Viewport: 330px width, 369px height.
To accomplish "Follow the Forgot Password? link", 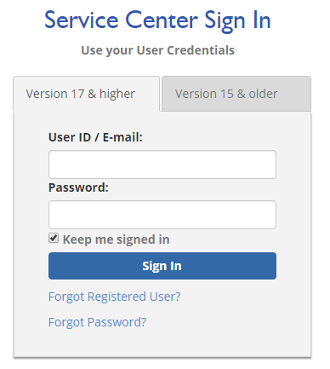I will click(x=97, y=322).
